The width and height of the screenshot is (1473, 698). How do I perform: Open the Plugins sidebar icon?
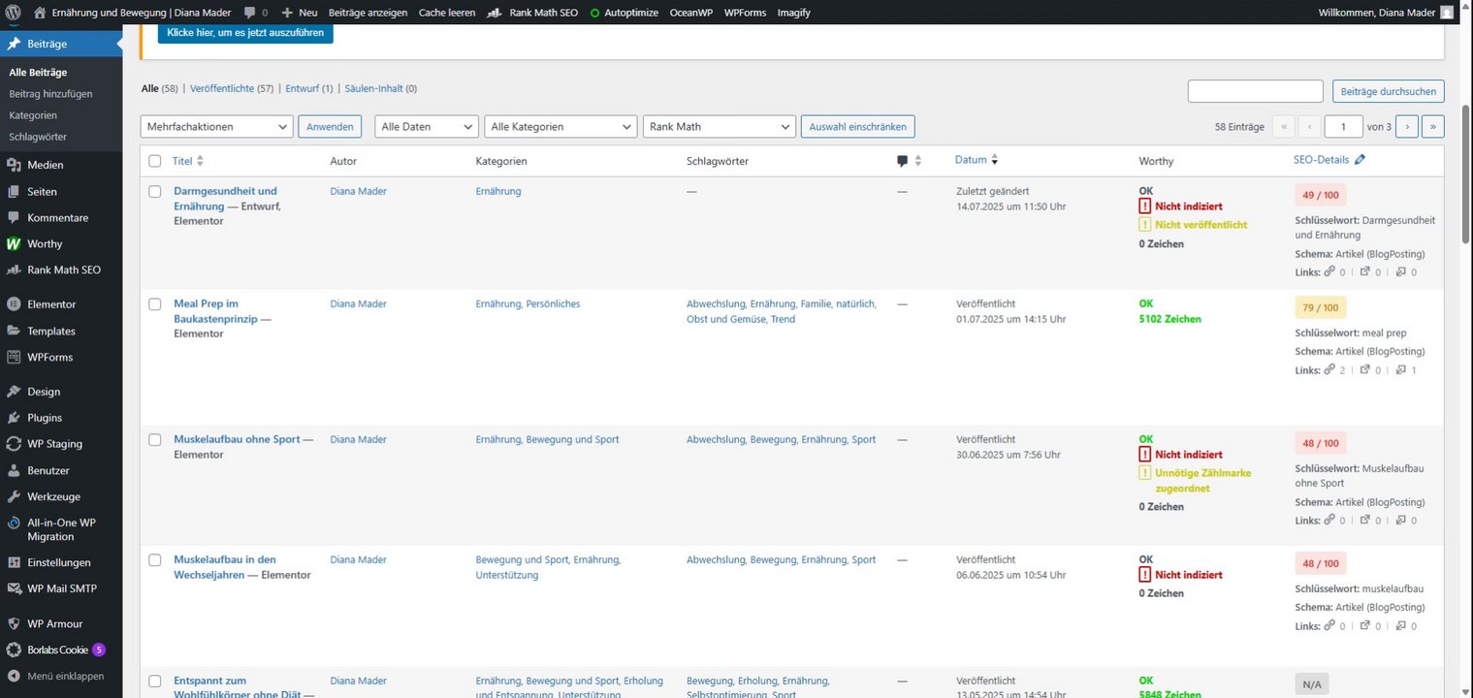click(14, 418)
